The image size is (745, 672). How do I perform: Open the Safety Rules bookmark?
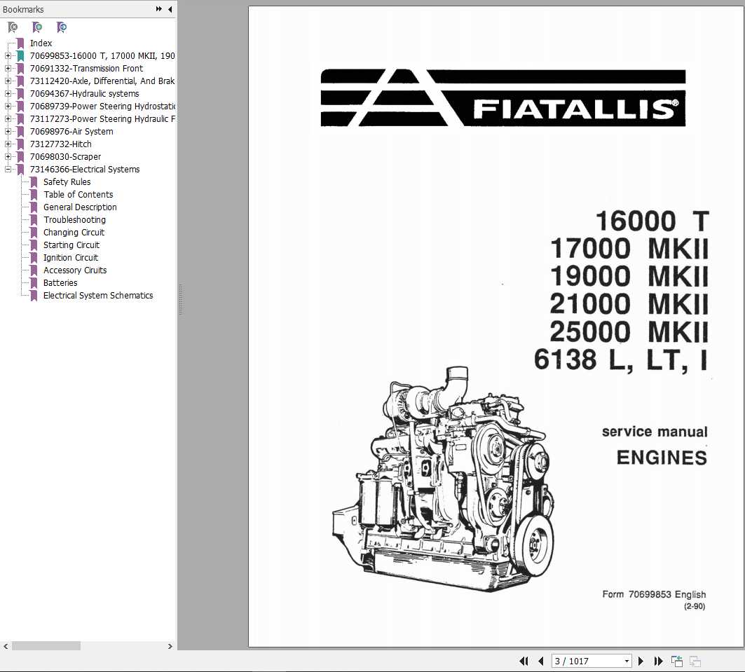click(x=67, y=182)
